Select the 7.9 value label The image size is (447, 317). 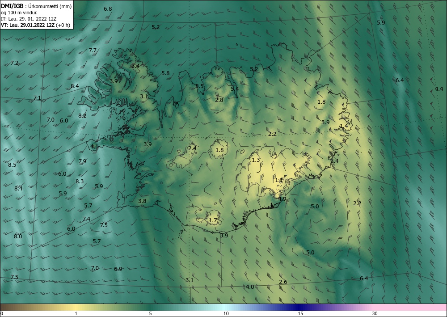82,161
